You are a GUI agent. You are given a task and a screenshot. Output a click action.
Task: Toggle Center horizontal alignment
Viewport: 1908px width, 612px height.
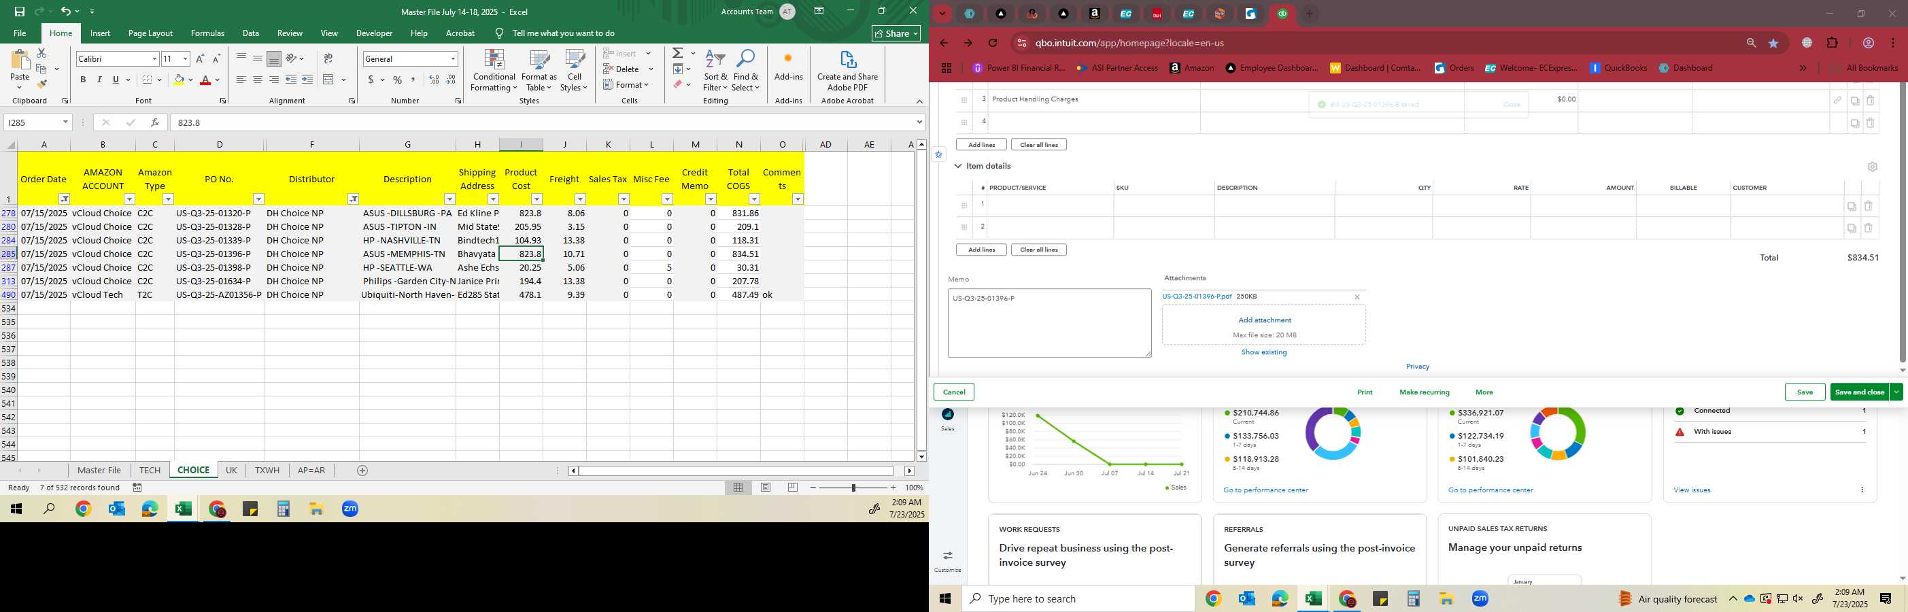(258, 80)
